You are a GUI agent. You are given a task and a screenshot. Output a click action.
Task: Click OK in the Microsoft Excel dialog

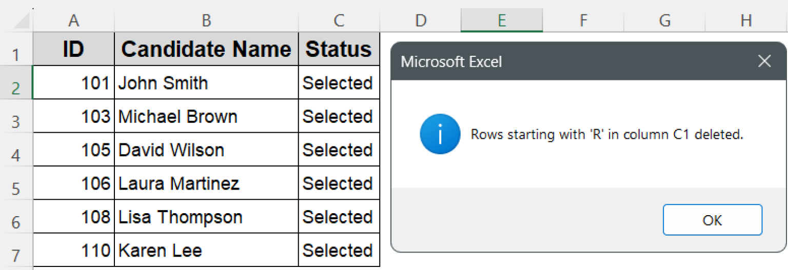712,220
